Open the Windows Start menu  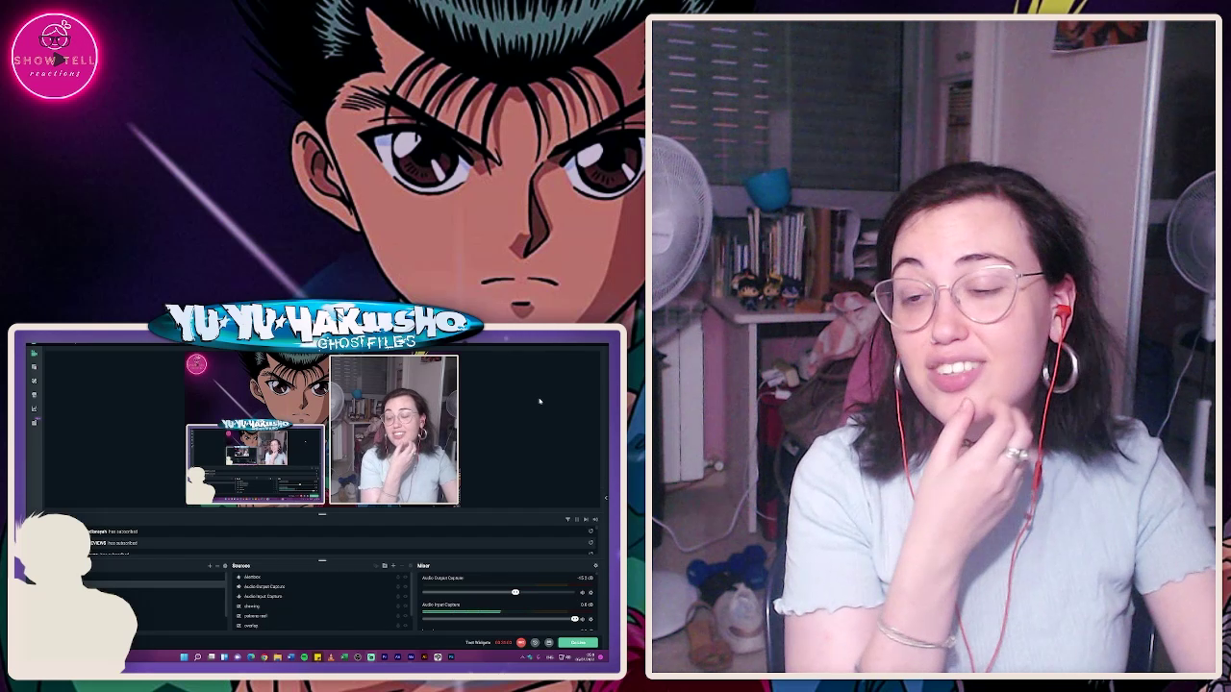(x=183, y=655)
